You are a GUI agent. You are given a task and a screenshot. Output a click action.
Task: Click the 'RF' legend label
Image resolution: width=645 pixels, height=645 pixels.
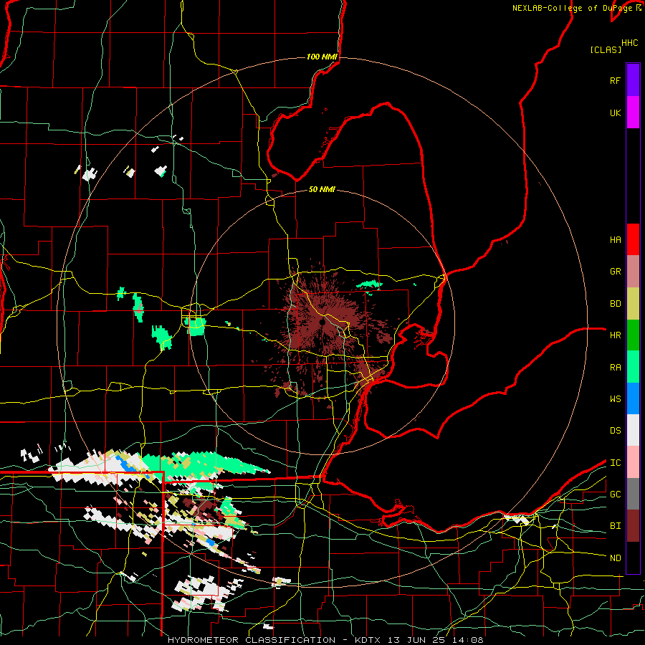pyautogui.click(x=615, y=80)
